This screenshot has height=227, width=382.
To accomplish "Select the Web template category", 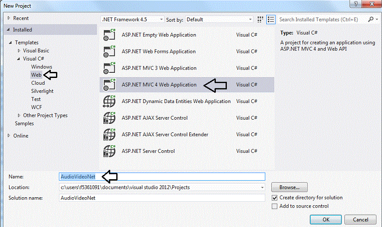I will click(36, 75).
